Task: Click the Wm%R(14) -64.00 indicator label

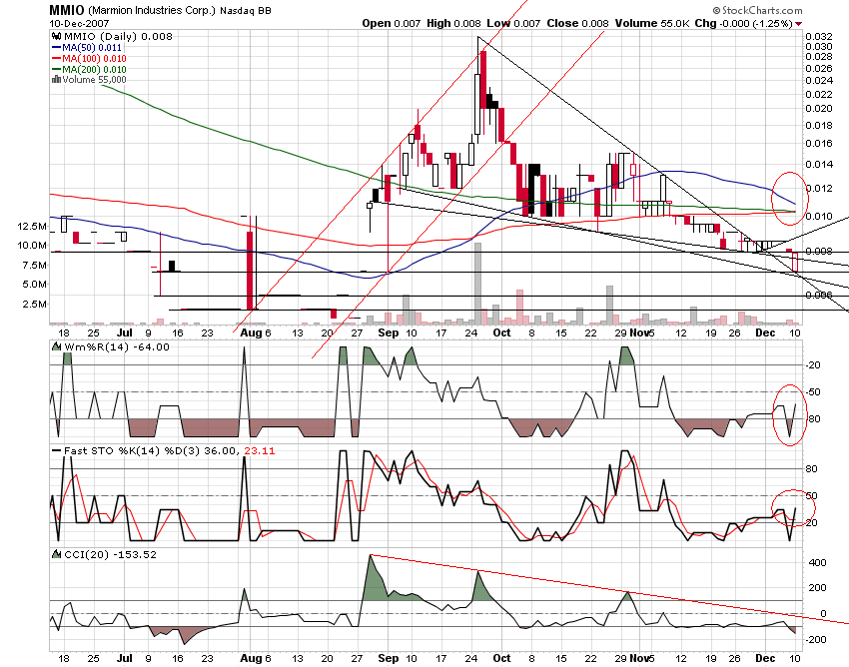Action: (x=117, y=347)
